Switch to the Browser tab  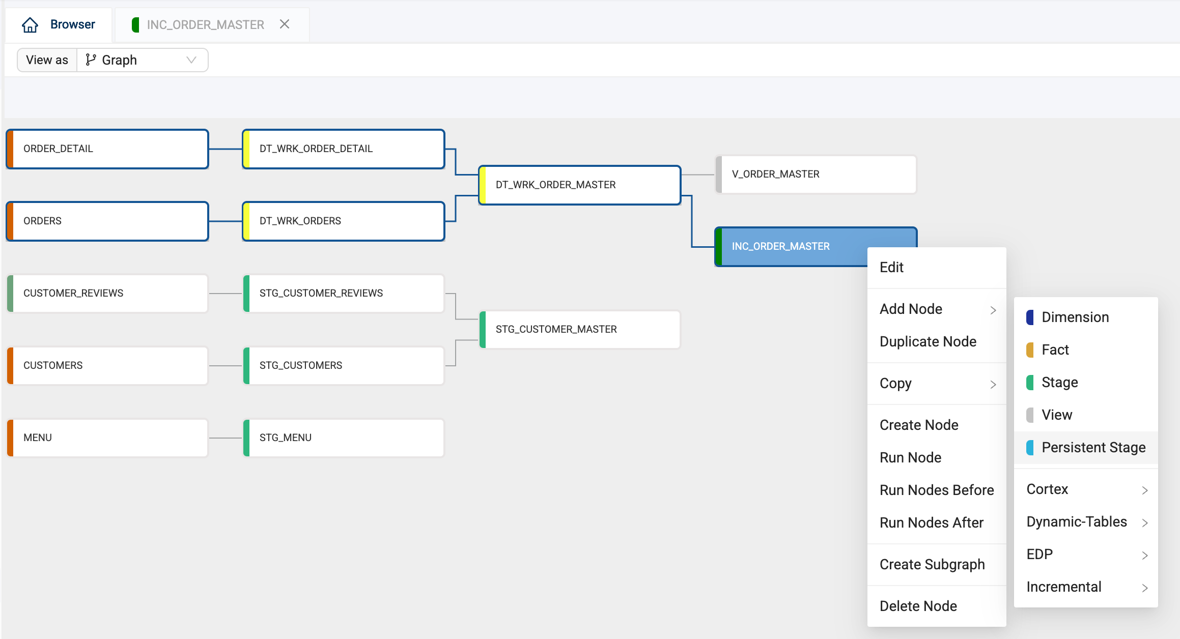(x=72, y=24)
